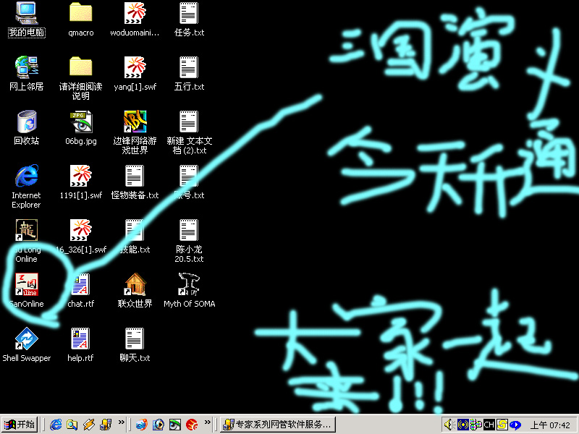Open the SanOnline game shortcut

pos(27,285)
